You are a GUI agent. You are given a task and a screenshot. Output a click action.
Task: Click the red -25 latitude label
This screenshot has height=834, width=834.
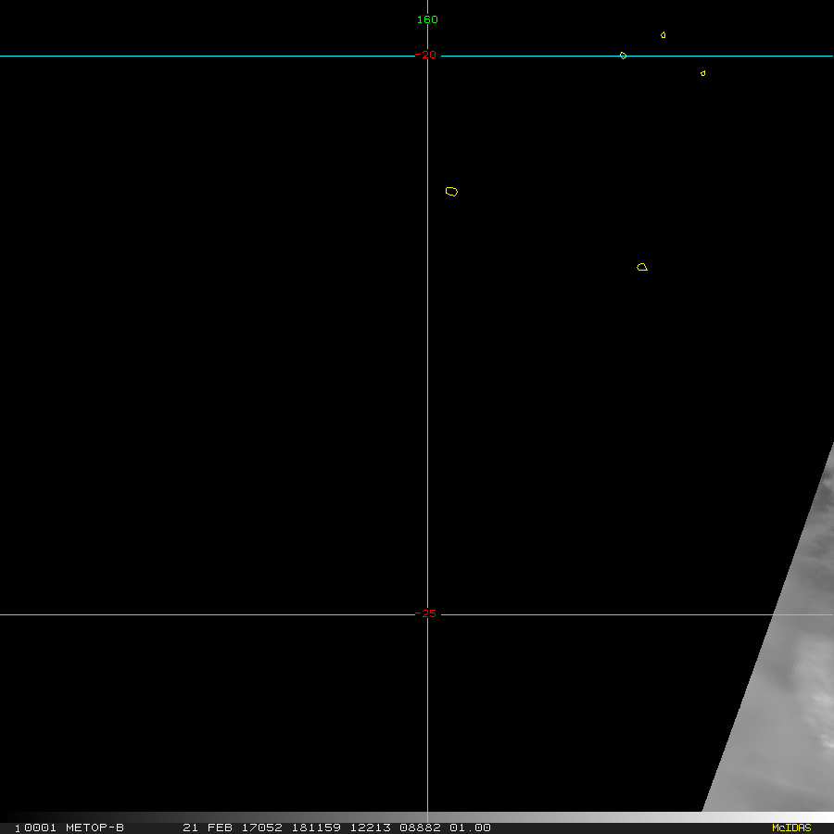click(x=426, y=613)
